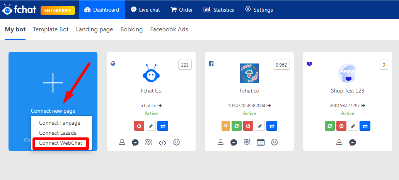The height and width of the screenshot is (180, 399).
Task: Click the green refresh button on Fchat.co card
Action: click(x=237, y=126)
